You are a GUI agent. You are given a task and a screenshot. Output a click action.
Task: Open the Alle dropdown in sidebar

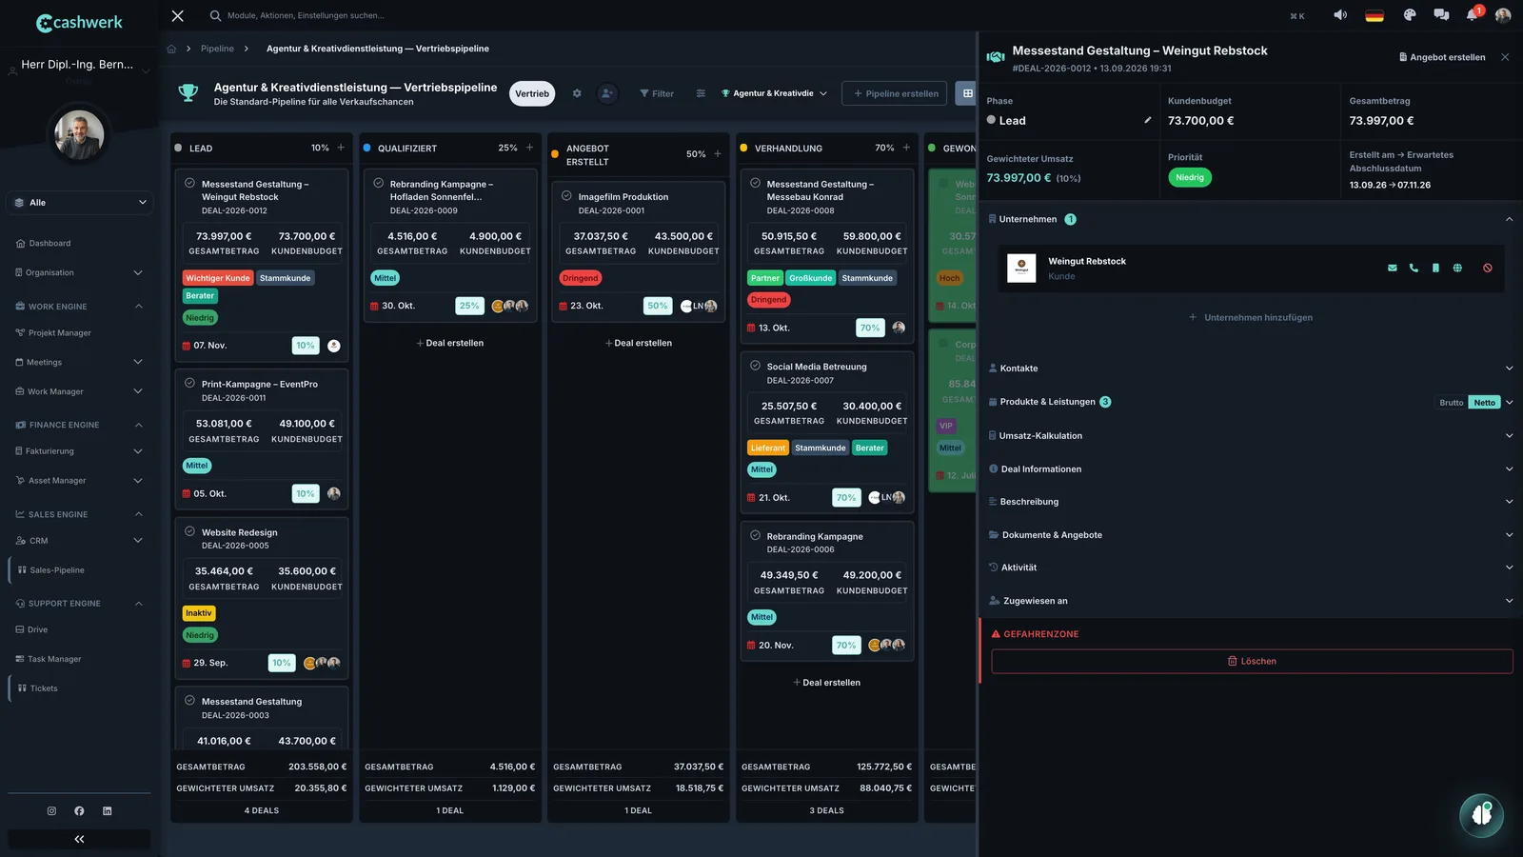coord(79,203)
